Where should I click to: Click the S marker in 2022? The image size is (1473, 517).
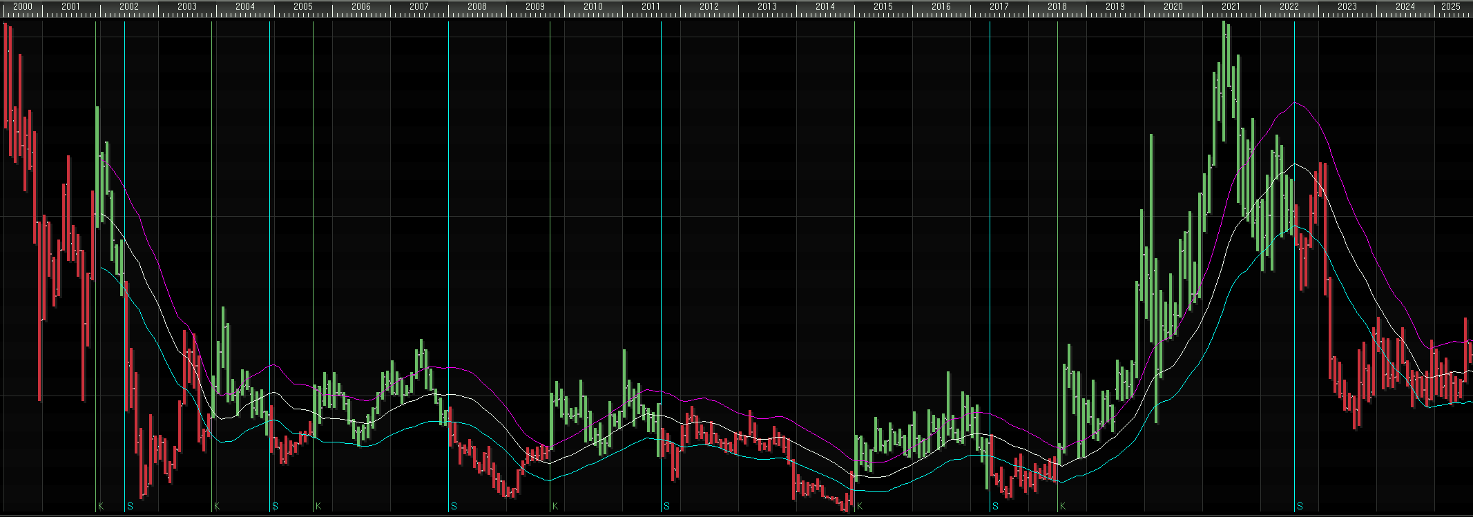[x=1300, y=507]
